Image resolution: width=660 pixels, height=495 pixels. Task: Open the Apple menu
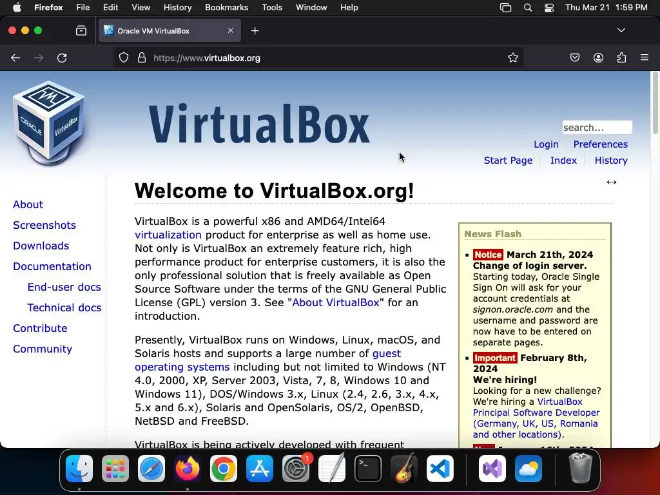click(x=17, y=8)
